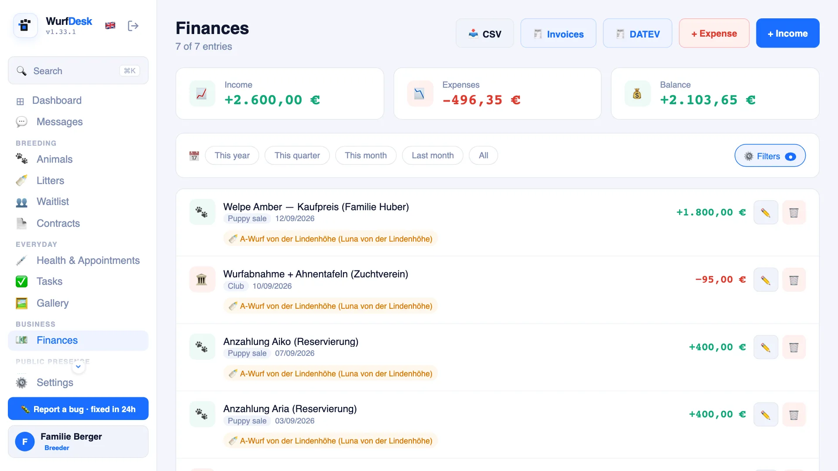Click amount +1.800,00 €

click(x=711, y=212)
